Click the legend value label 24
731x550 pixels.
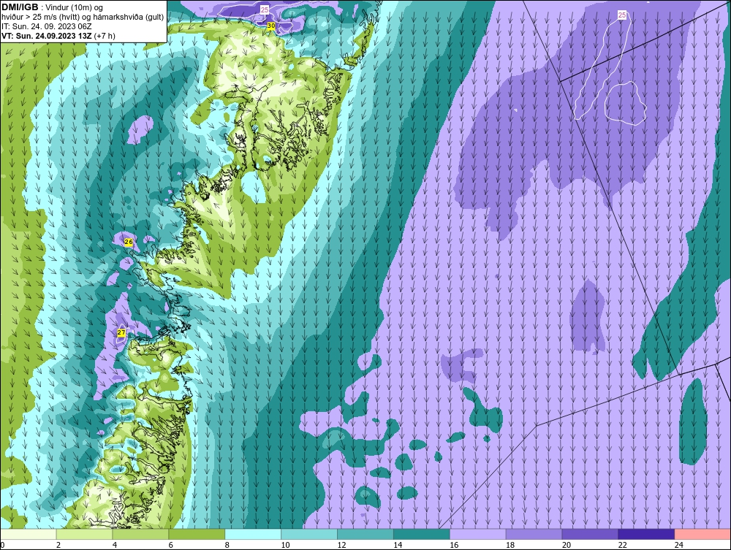679,545
